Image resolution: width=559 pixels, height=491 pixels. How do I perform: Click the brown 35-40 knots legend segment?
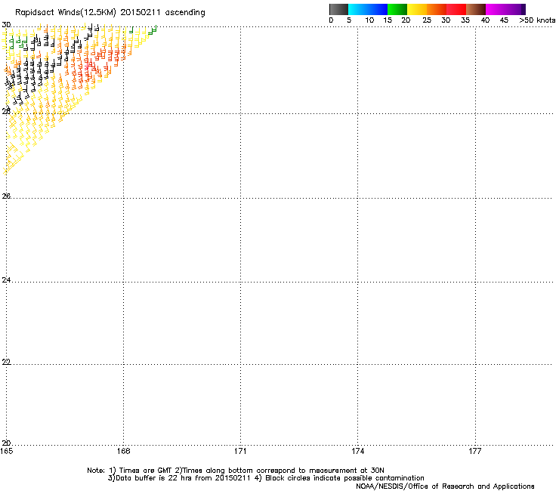tap(476, 9)
